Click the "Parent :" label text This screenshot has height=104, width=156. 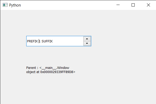pos(32,68)
